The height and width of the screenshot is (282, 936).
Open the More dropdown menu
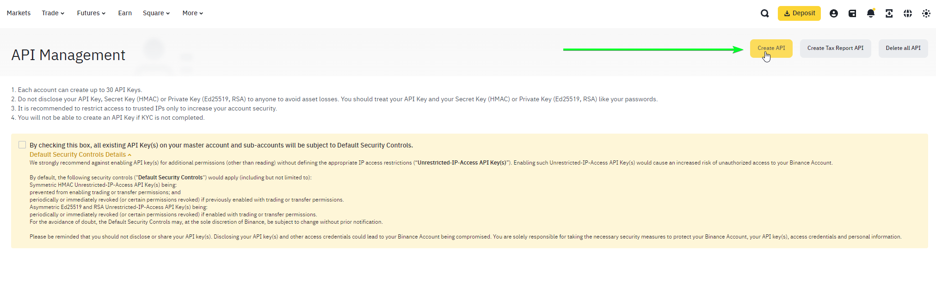[193, 13]
